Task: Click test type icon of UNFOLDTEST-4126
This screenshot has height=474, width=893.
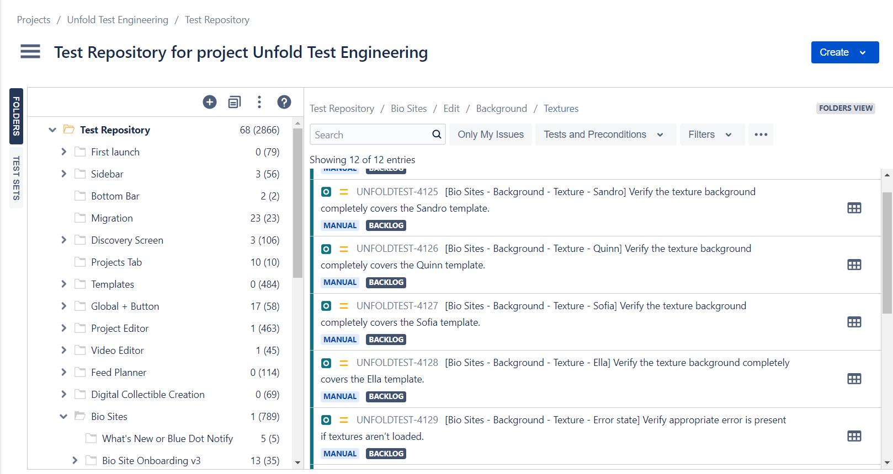Action: [326, 249]
